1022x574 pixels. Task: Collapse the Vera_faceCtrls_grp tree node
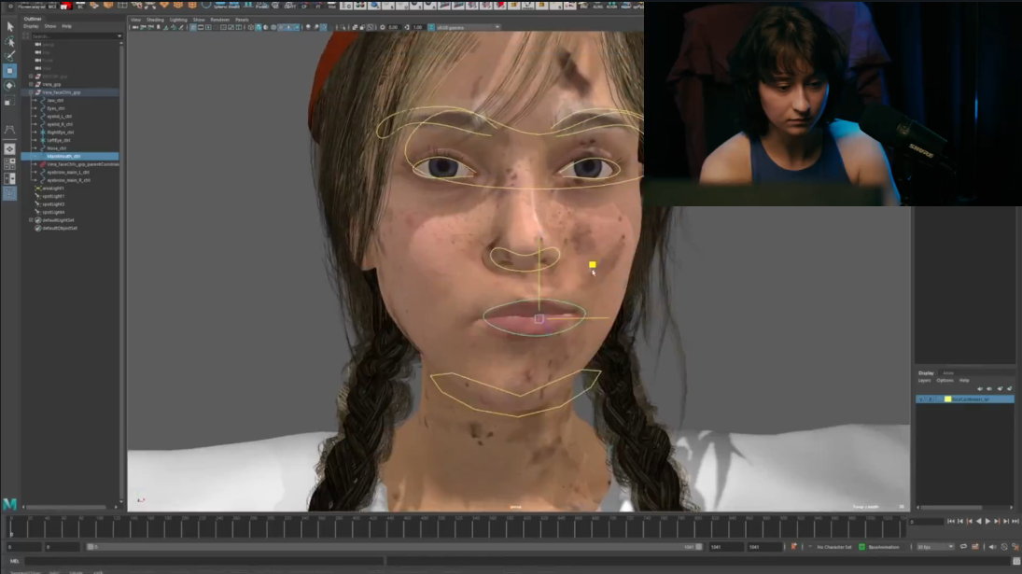click(x=31, y=92)
